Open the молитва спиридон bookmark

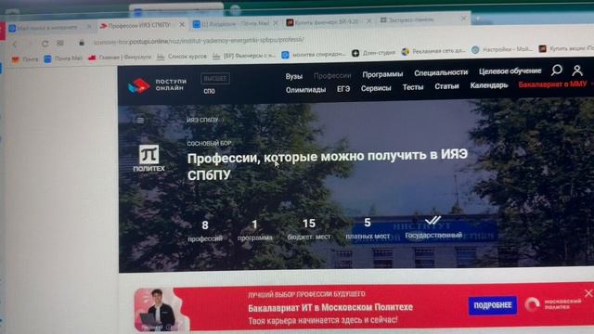tap(314, 55)
